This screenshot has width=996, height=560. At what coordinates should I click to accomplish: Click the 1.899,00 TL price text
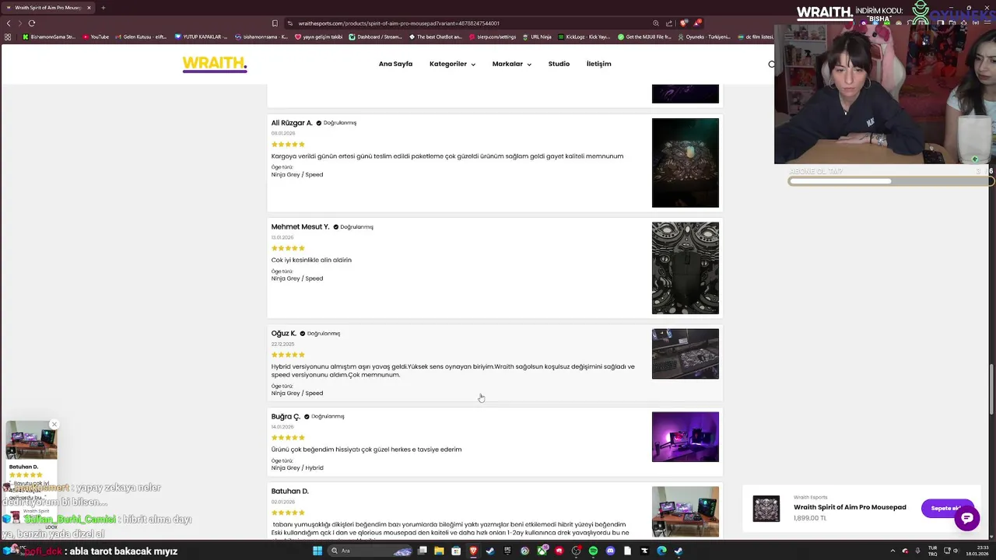(810, 518)
